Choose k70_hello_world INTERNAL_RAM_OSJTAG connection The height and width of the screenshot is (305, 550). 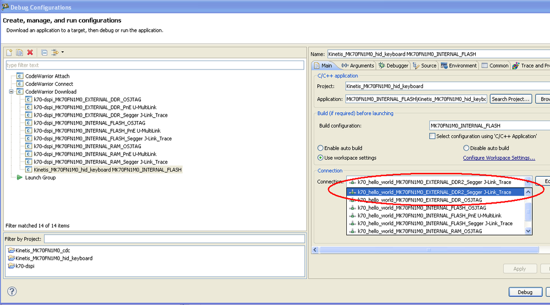(x=435, y=231)
